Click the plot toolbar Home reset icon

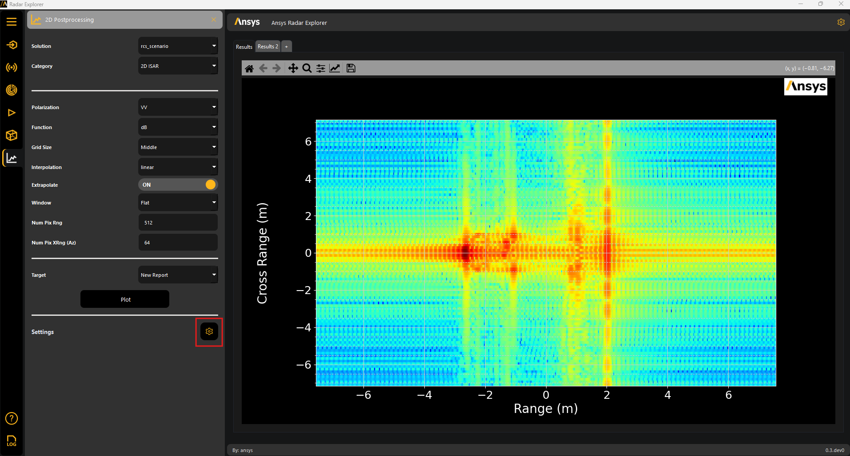[x=249, y=68]
